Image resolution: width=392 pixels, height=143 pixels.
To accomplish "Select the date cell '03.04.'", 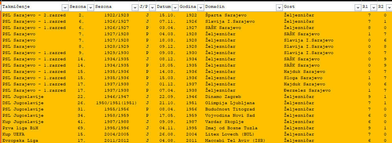I will 167,28.
